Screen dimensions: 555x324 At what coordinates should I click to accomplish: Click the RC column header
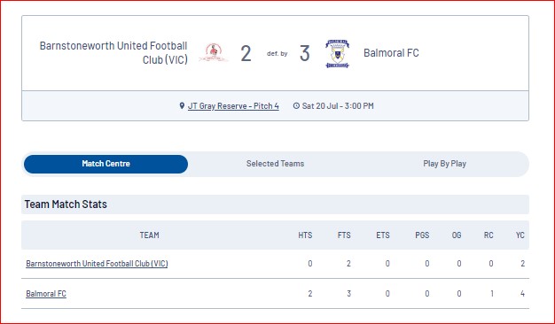[489, 235]
